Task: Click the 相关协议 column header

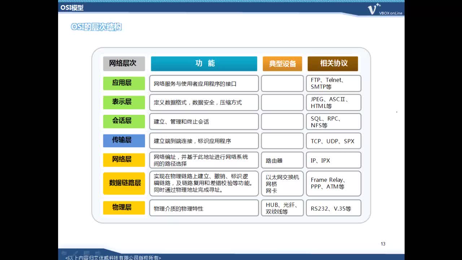Action: click(x=333, y=64)
